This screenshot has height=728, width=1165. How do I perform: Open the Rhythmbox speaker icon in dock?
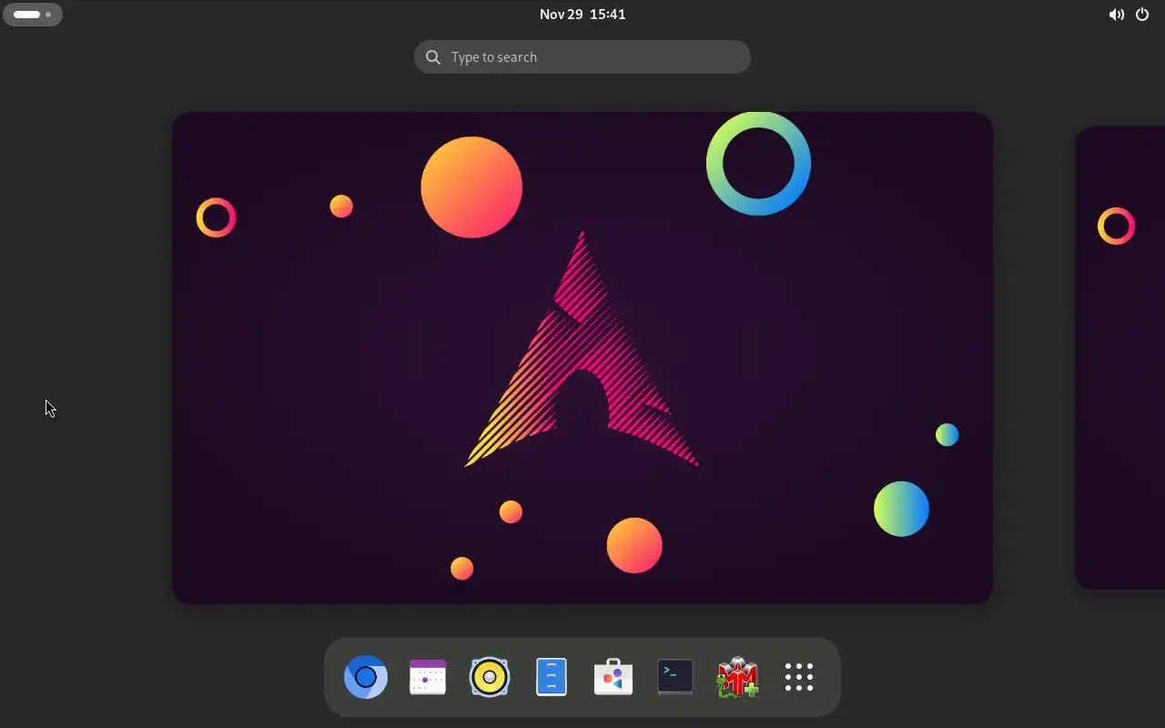490,677
